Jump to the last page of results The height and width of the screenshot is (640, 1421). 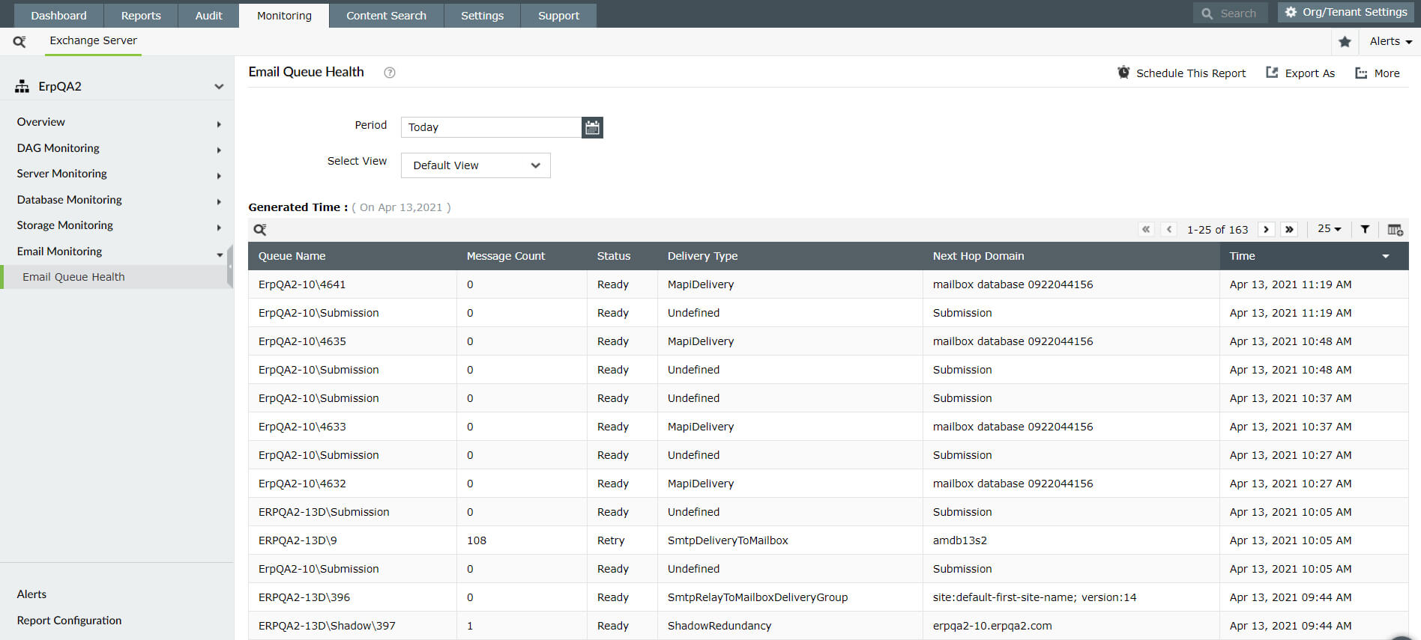[x=1289, y=229]
